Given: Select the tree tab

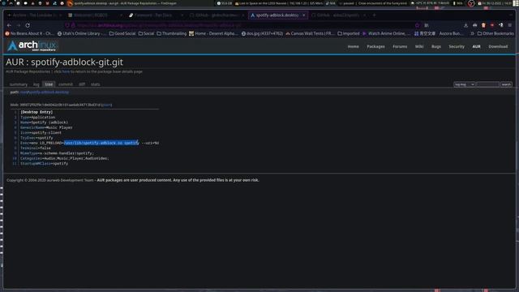Looking at the screenshot, I should tap(49, 84).
